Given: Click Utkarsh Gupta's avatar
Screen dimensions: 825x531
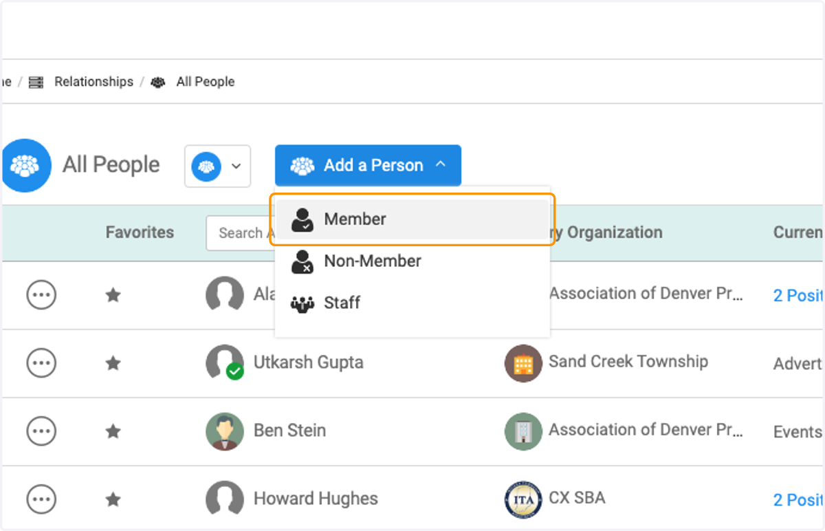Looking at the screenshot, I should (225, 362).
